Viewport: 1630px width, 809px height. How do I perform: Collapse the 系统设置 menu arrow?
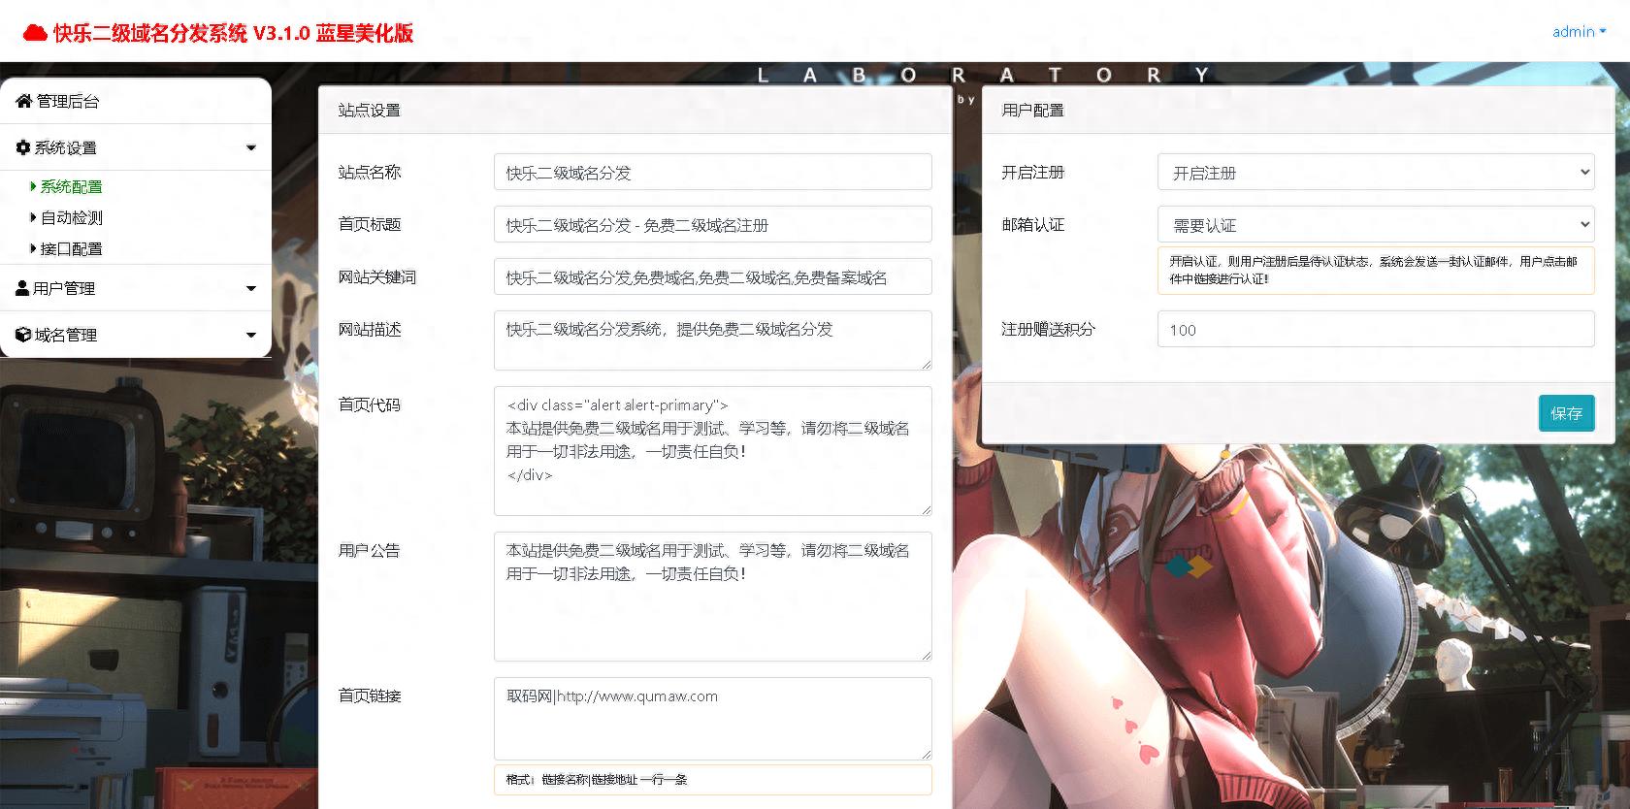click(251, 148)
